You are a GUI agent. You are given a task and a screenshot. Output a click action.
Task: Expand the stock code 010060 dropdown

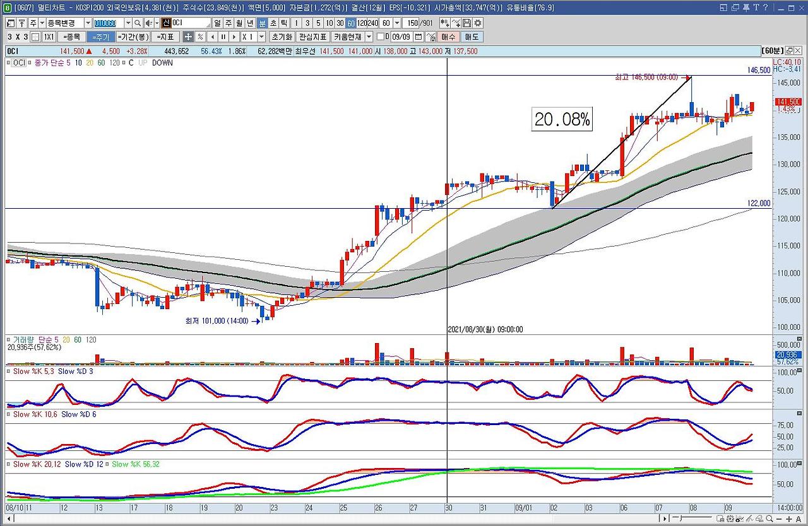[128, 23]
